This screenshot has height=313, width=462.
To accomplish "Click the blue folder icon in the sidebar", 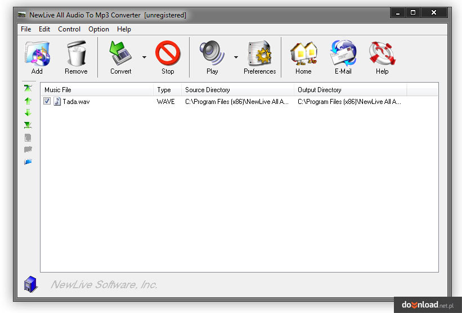I will [x=28, y=161].
